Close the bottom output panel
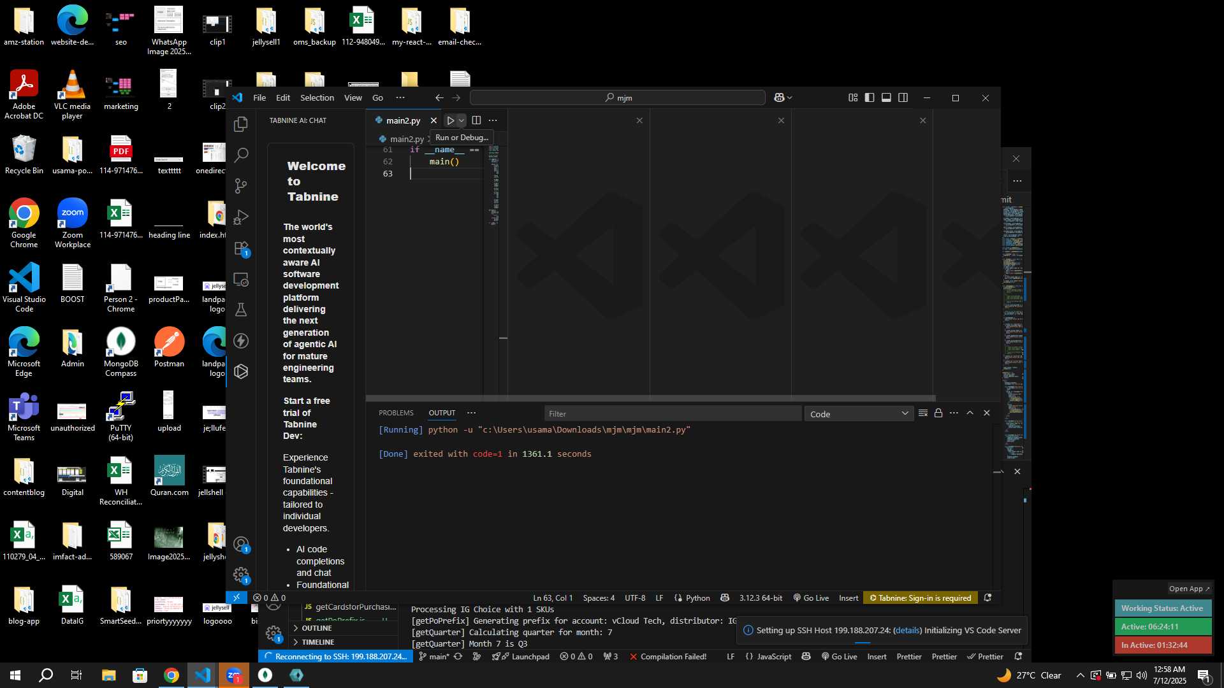The image size is (1224, 688). pos(987,413)
